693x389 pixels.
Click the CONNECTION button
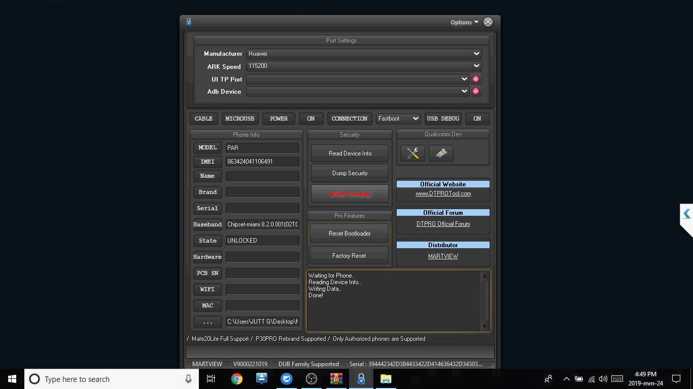point(350,119)
